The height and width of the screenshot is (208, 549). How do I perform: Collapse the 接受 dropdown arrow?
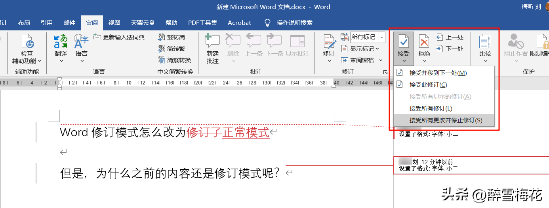(404, 61)
